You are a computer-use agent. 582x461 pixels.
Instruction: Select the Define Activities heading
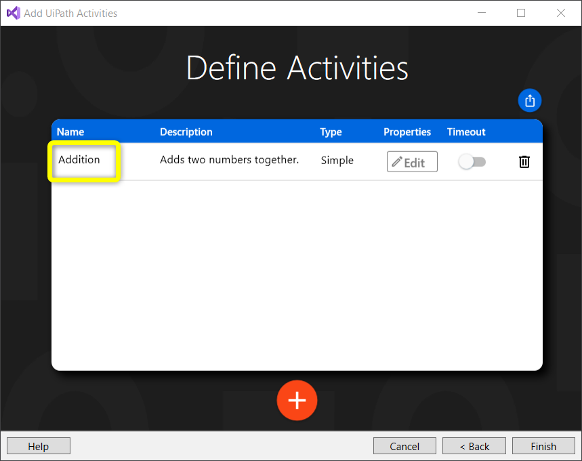pyautogui.click(x=297, y=67)
